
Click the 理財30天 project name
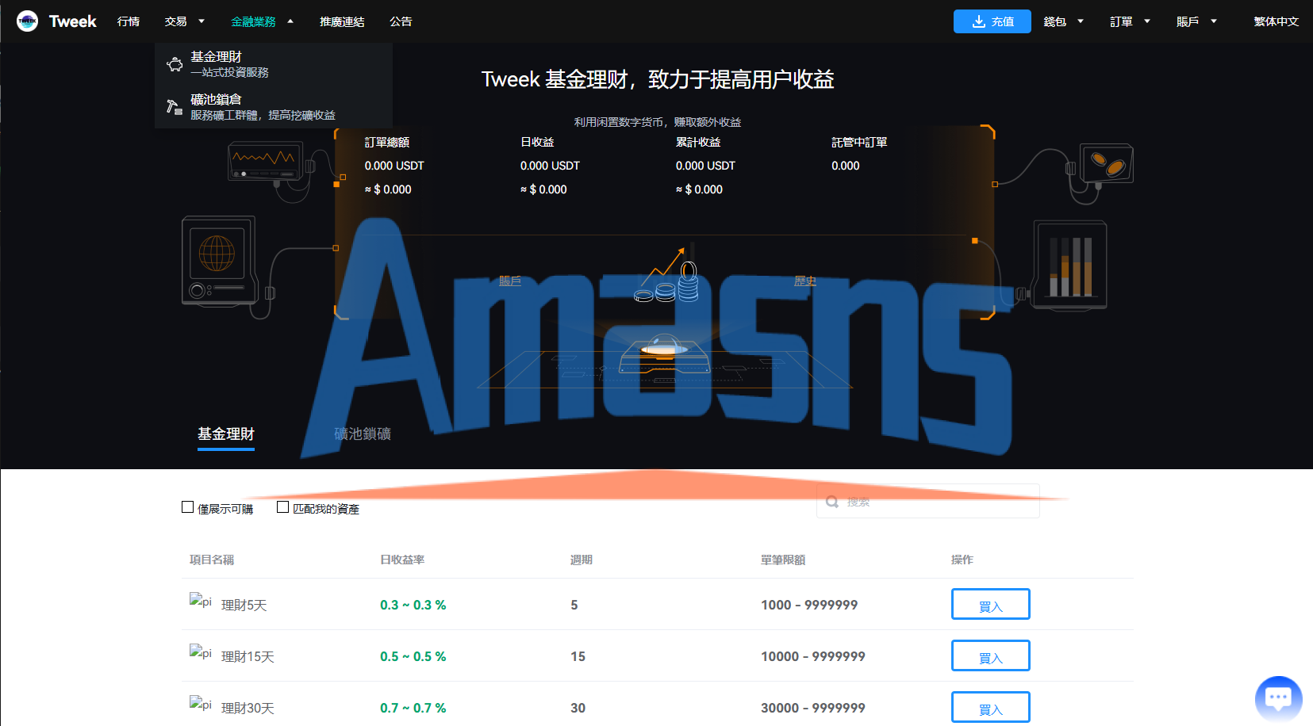[x=248, y=708]
